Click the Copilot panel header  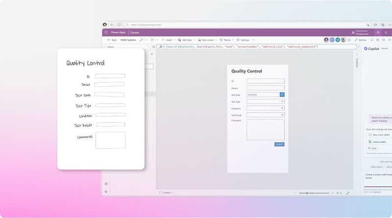[371, 49]
